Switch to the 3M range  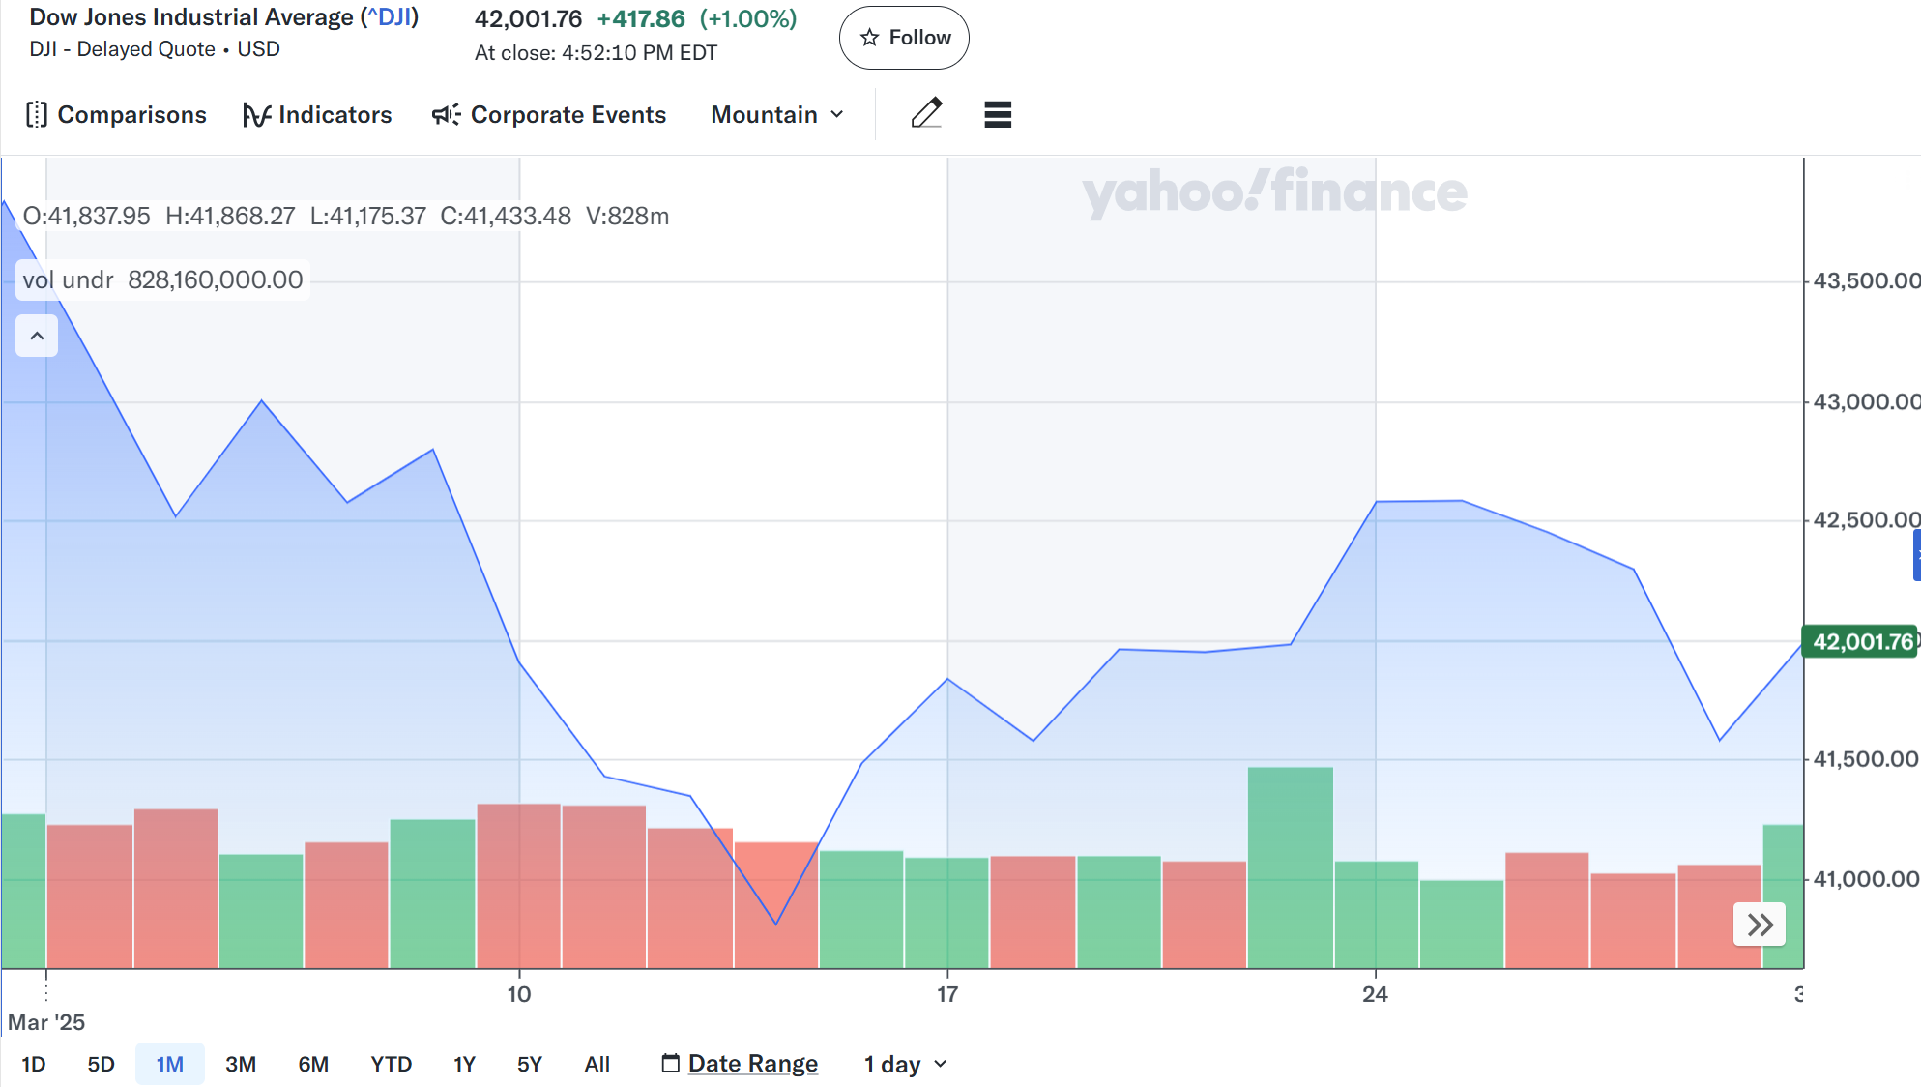(241, 1064)
